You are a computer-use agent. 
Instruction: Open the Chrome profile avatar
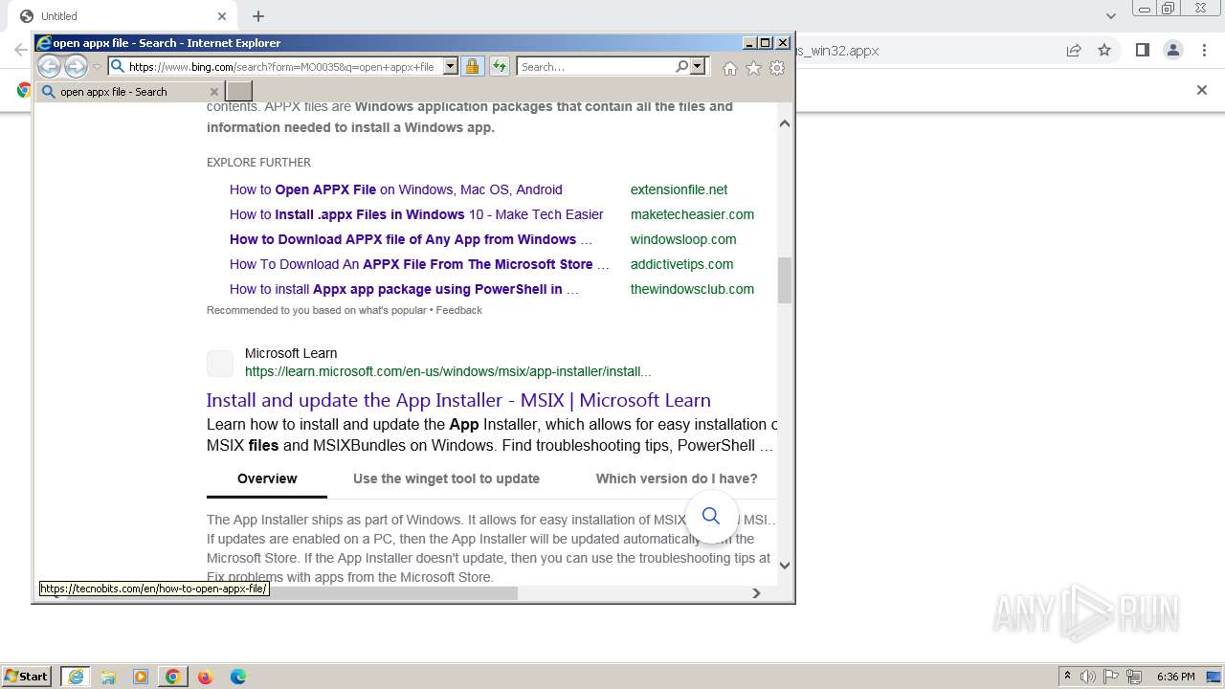(x=1173, y=51)
